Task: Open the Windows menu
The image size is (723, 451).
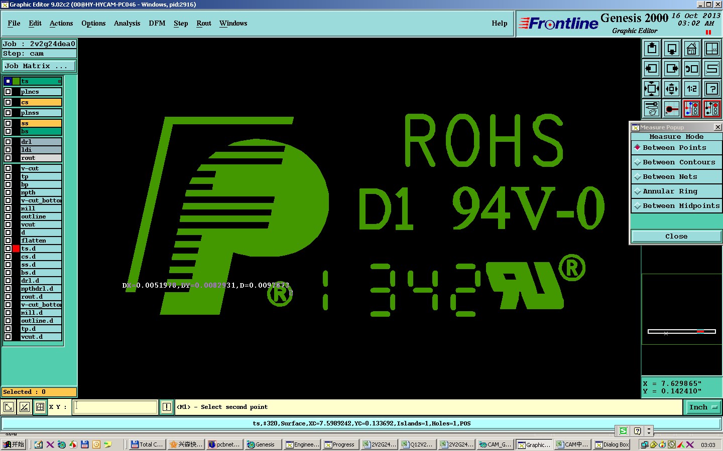Action: pos(233,24)
